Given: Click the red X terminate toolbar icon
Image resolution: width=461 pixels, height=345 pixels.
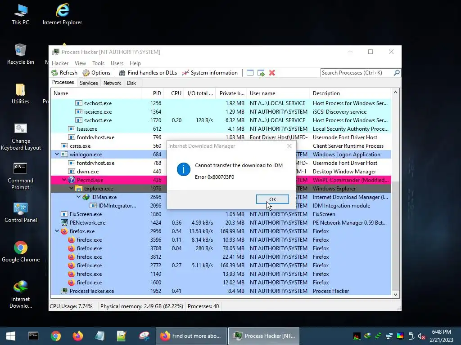Looking at the screenshot, I should [x=272, y=73].
